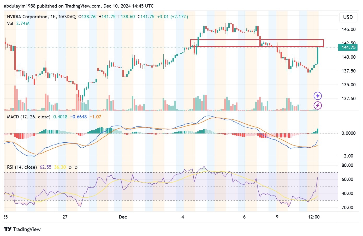Click the 145.00 price axis label

(x=348, y=29)
